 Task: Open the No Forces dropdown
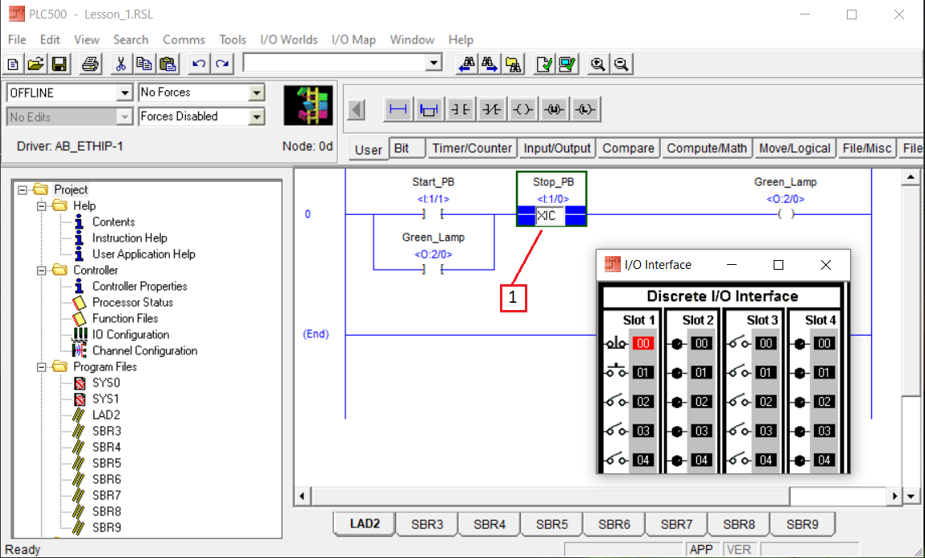click(x=257, y=93)
